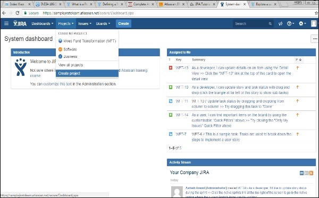
Task: Click the search magnifier icon
Action: click(x=270, y=24)
